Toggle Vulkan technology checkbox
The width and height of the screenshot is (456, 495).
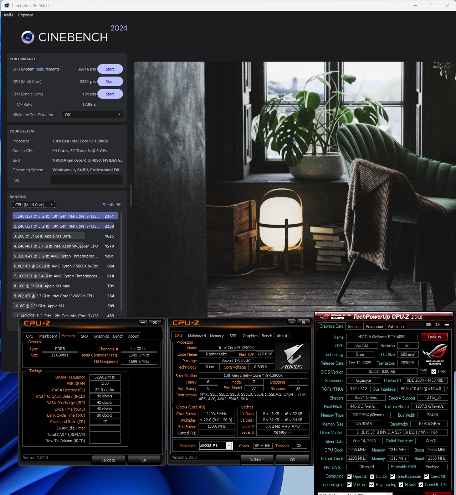tap(349, 485)
